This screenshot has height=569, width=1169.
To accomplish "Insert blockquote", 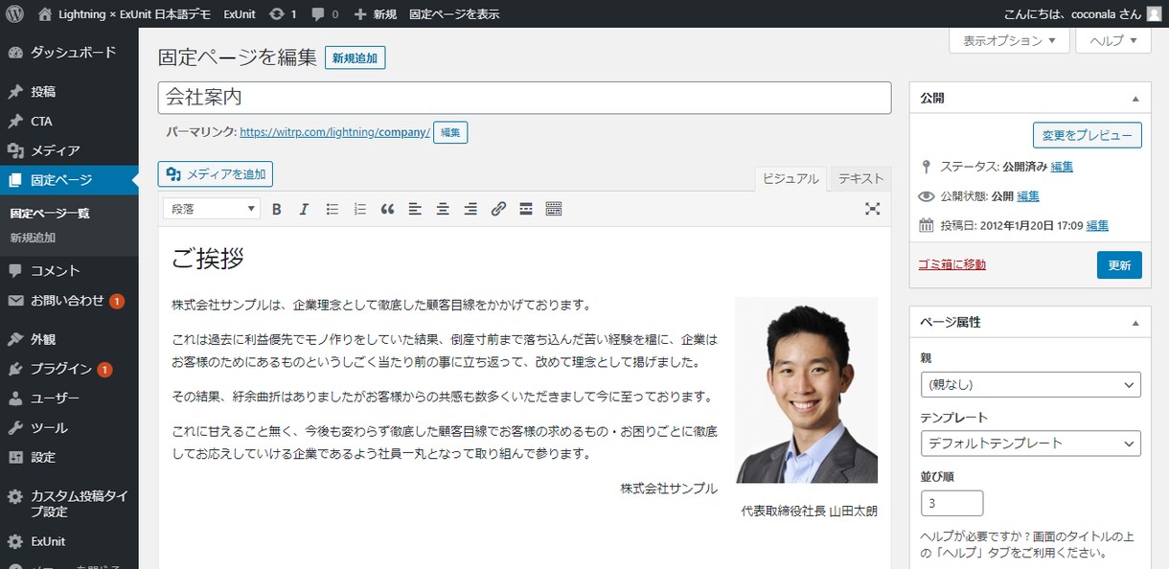I will click(387, 209).
